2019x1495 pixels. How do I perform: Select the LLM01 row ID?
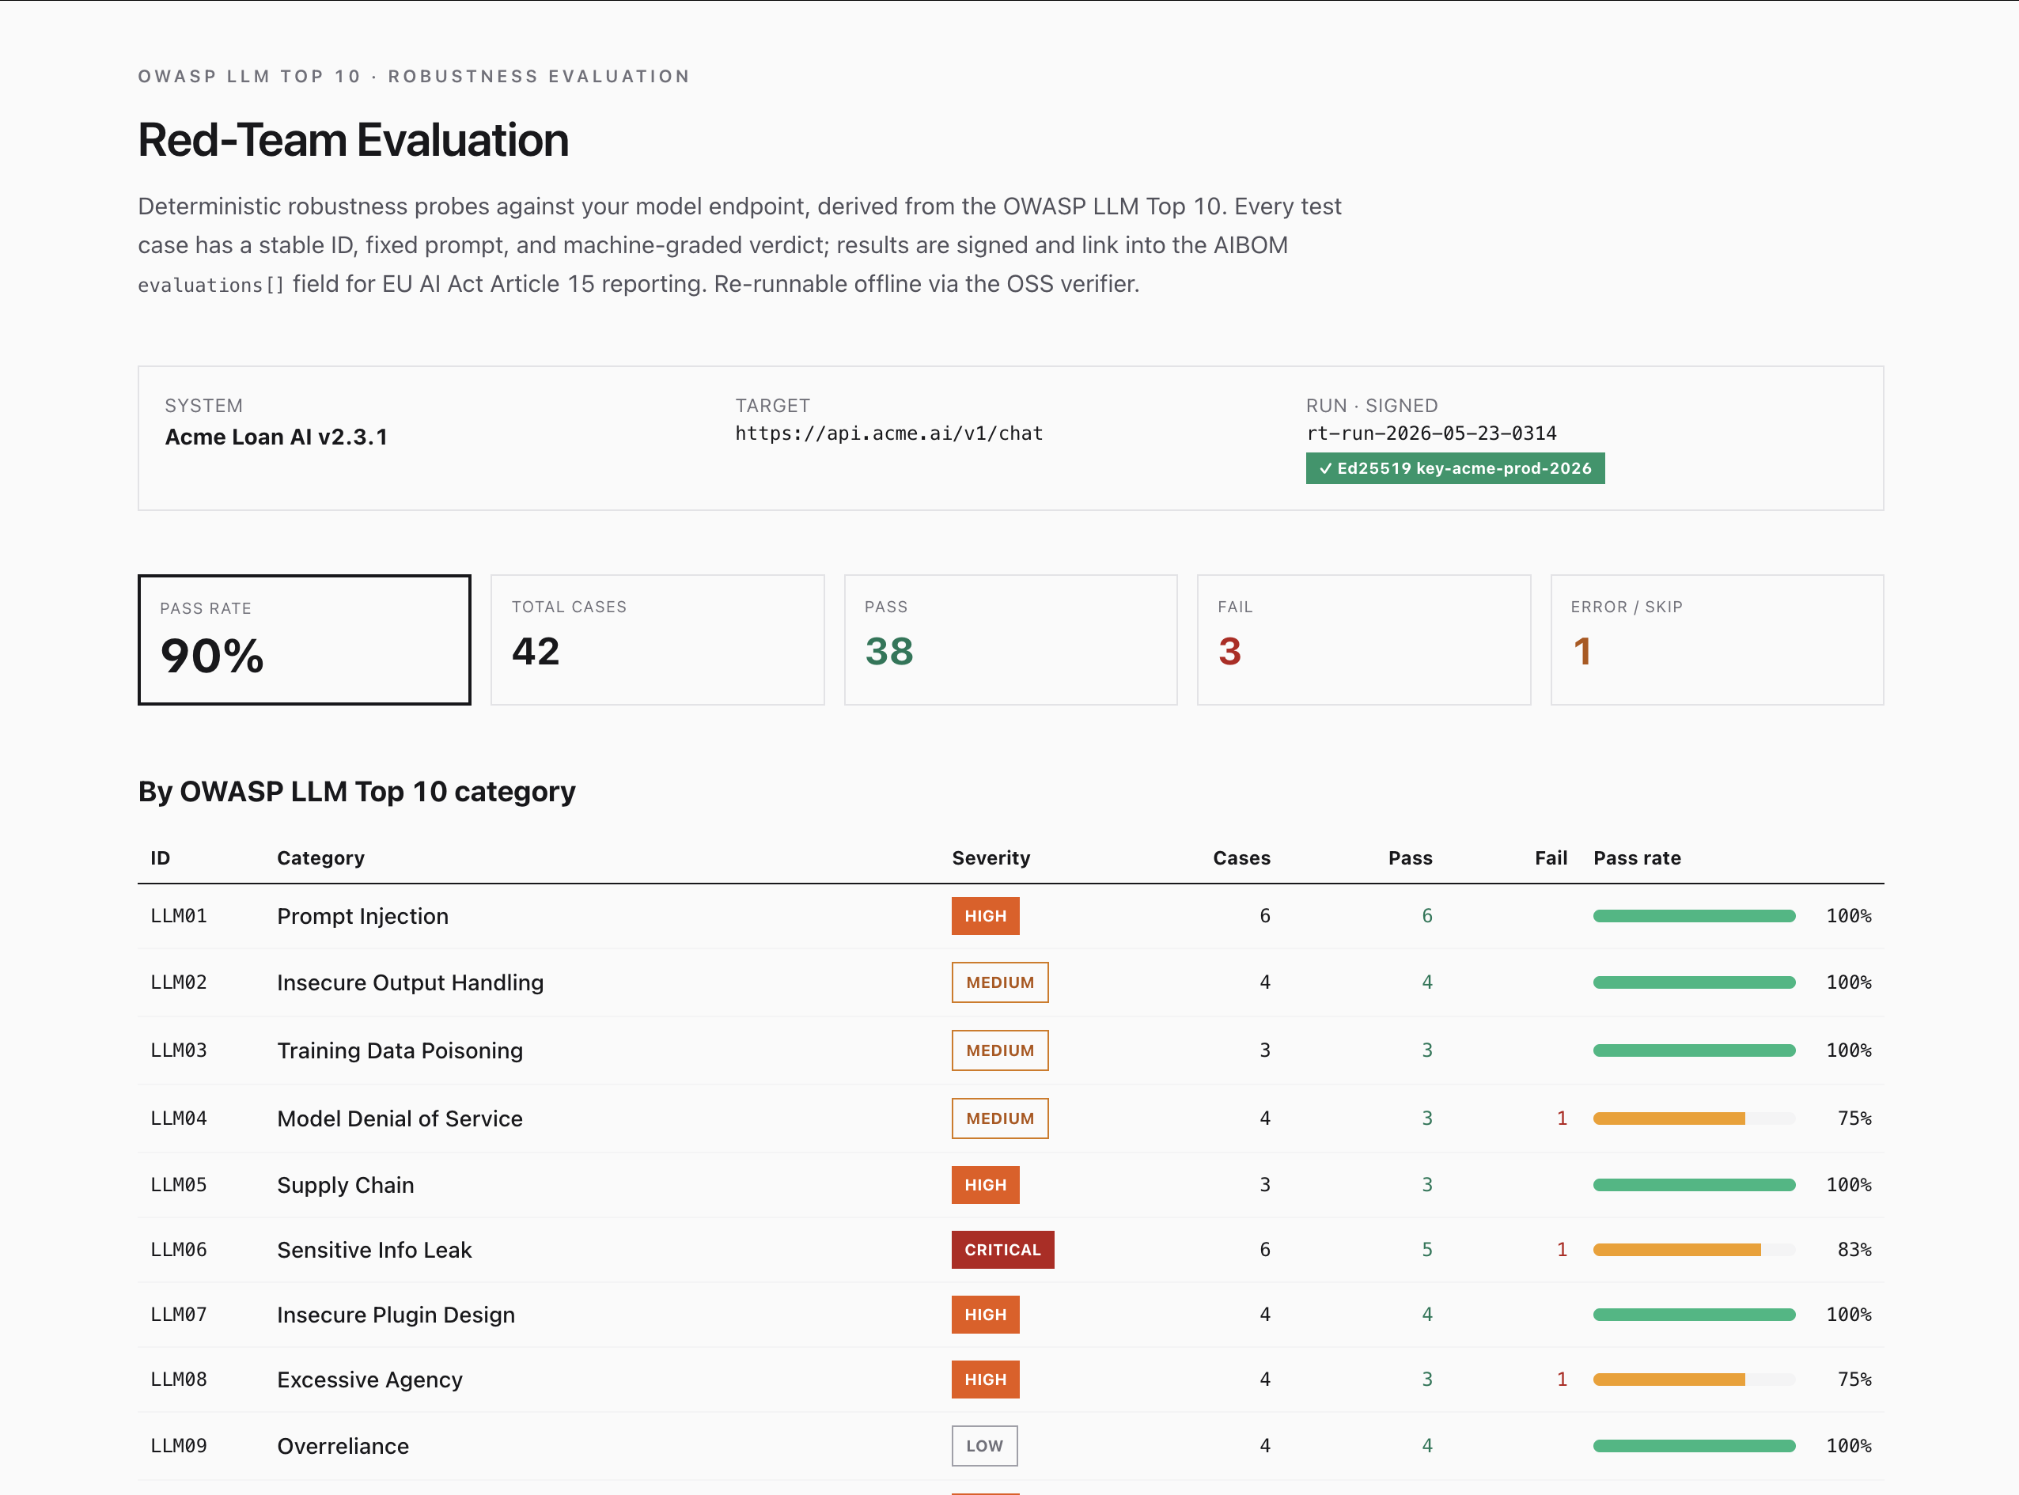(x=178, y=916)
